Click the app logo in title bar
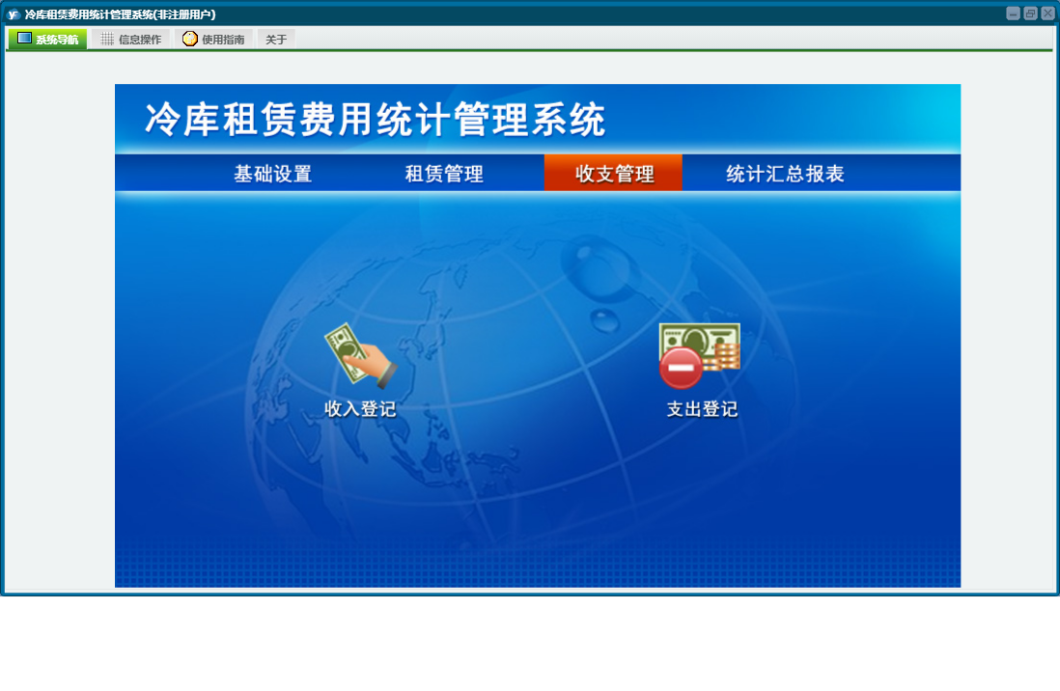Image resolution: width=1060 pixels, height=691 pixels. coord(14,14)
